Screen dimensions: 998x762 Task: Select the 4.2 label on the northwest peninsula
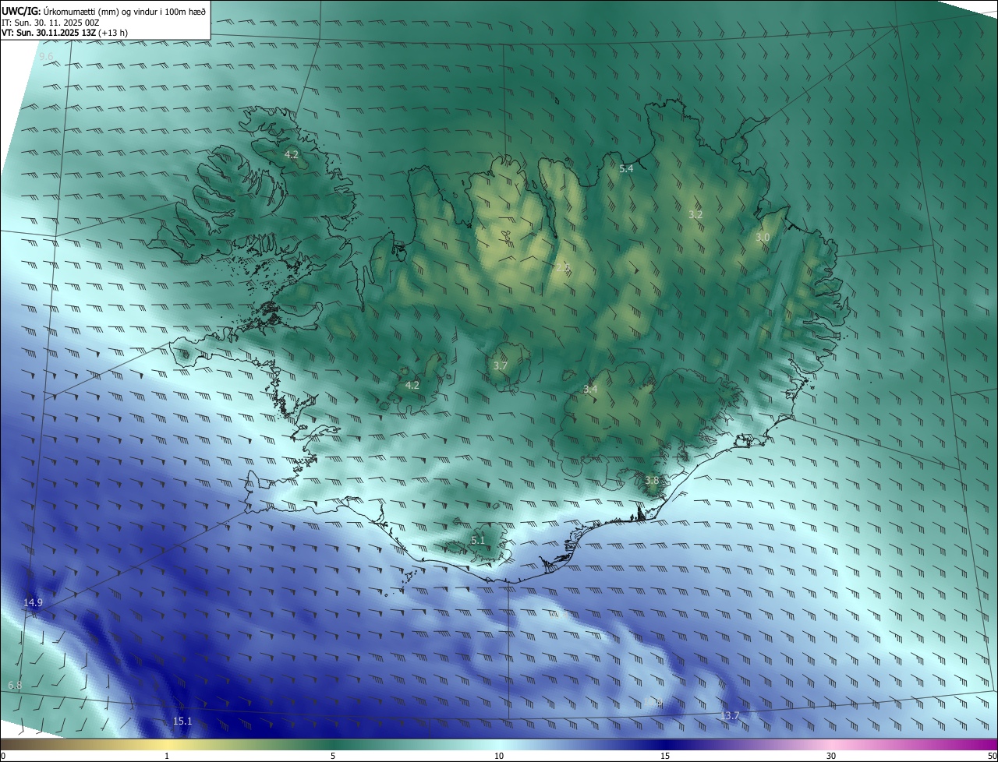coord(291,155)
